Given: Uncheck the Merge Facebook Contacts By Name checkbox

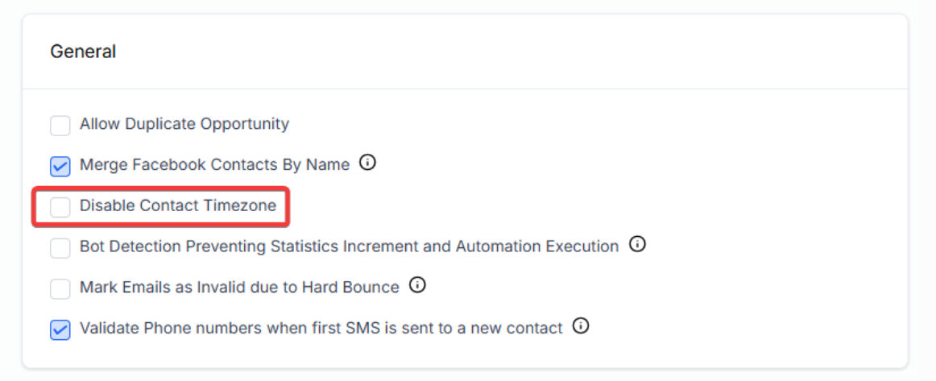Looking at the screenshot, I should click(x=60, y=167).
